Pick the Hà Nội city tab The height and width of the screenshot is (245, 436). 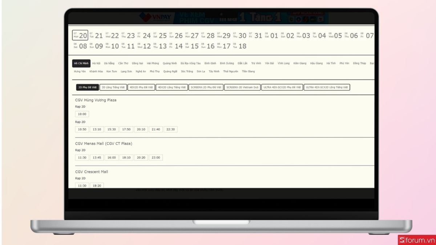click(96, 63)
